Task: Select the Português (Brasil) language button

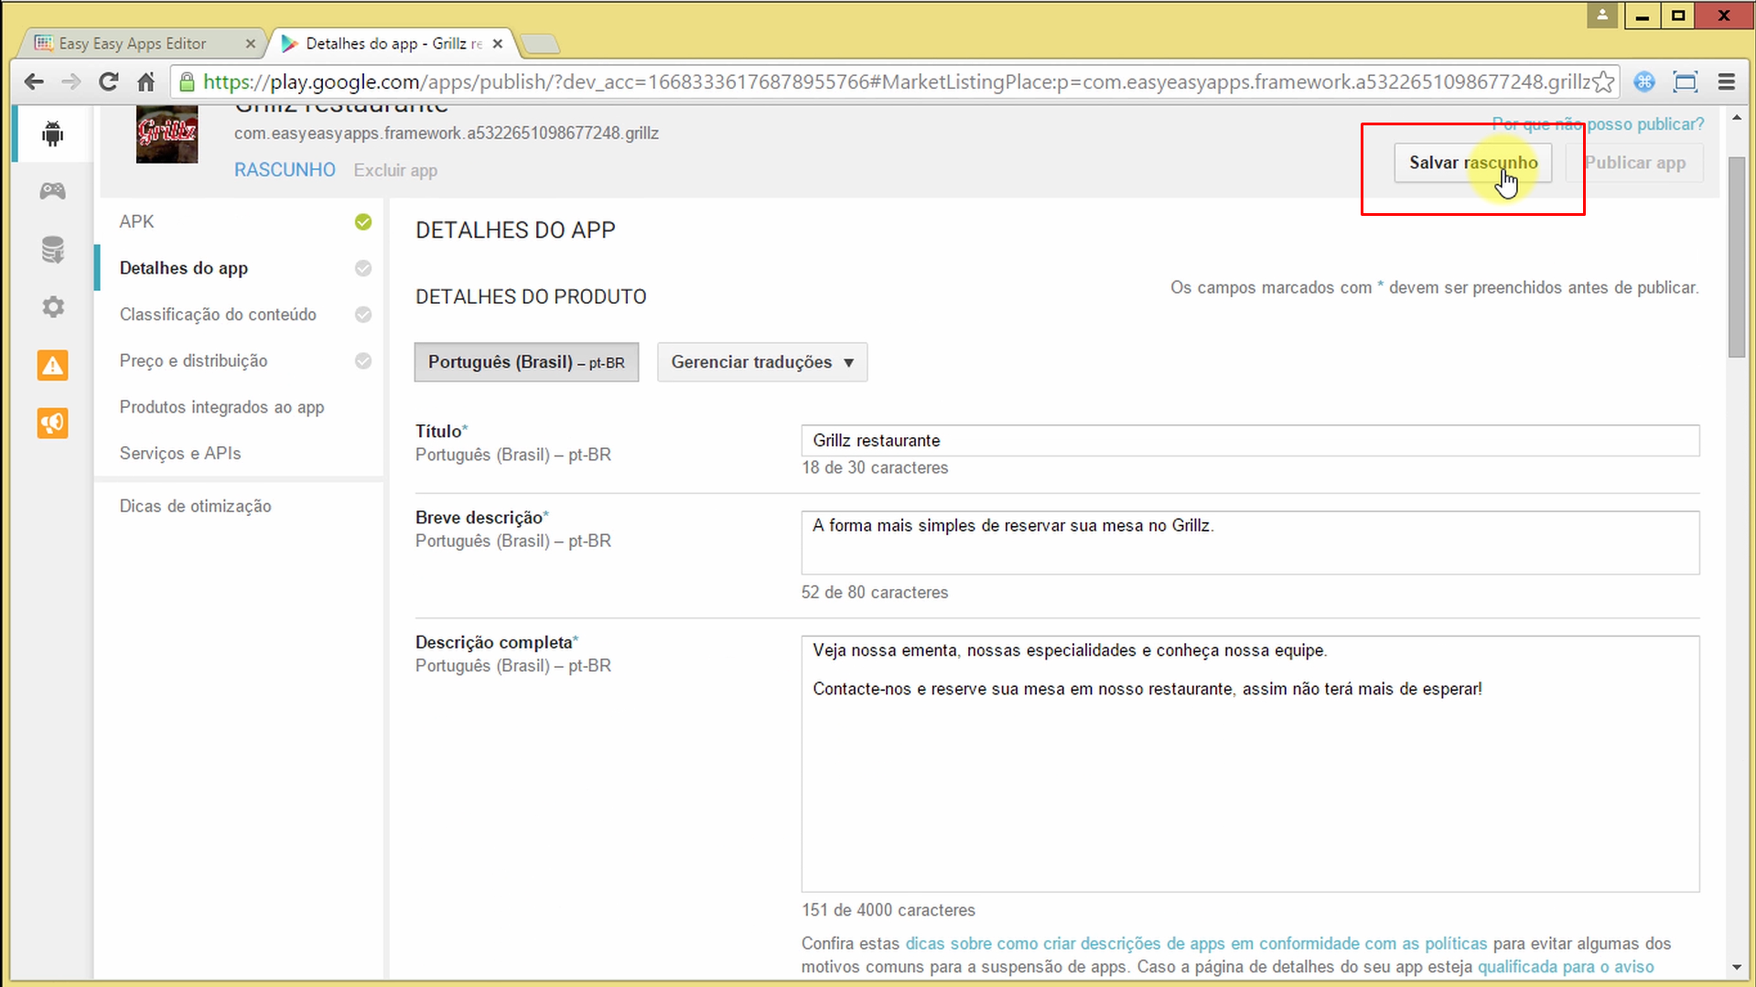Action: click(x=526, y=362)
